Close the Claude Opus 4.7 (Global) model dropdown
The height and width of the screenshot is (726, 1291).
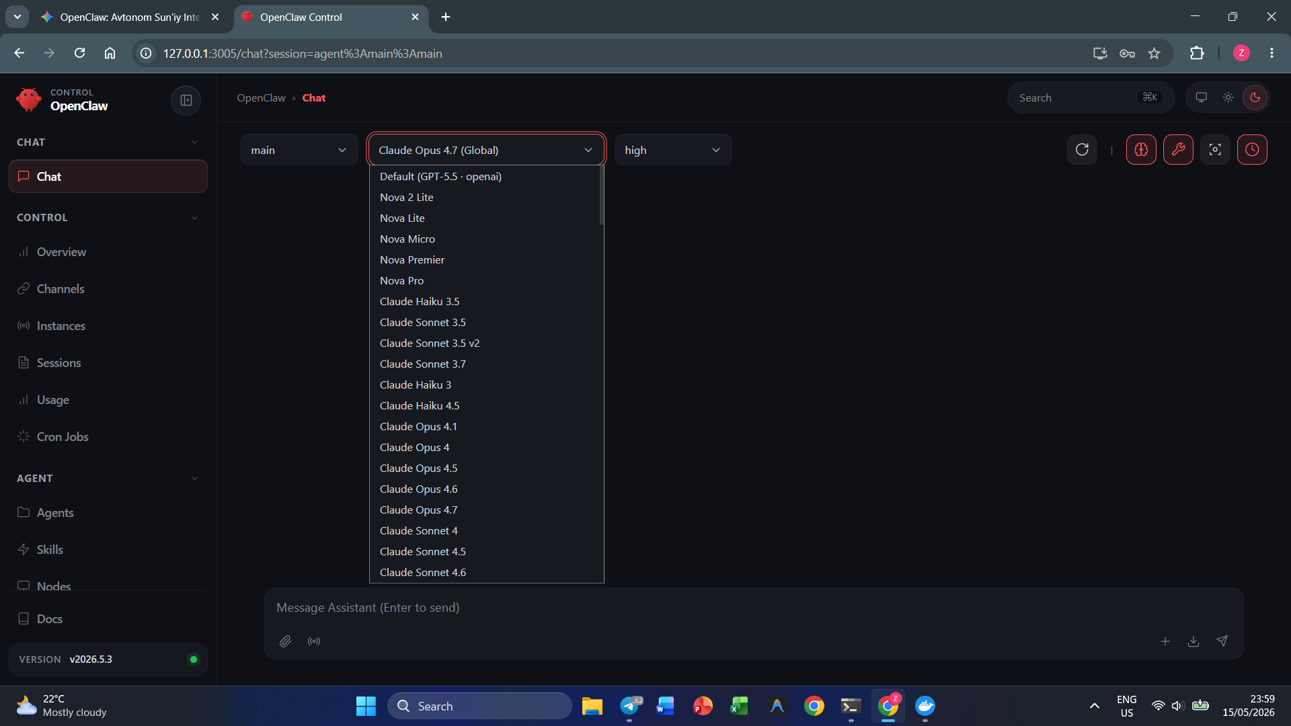pos(485,150)
